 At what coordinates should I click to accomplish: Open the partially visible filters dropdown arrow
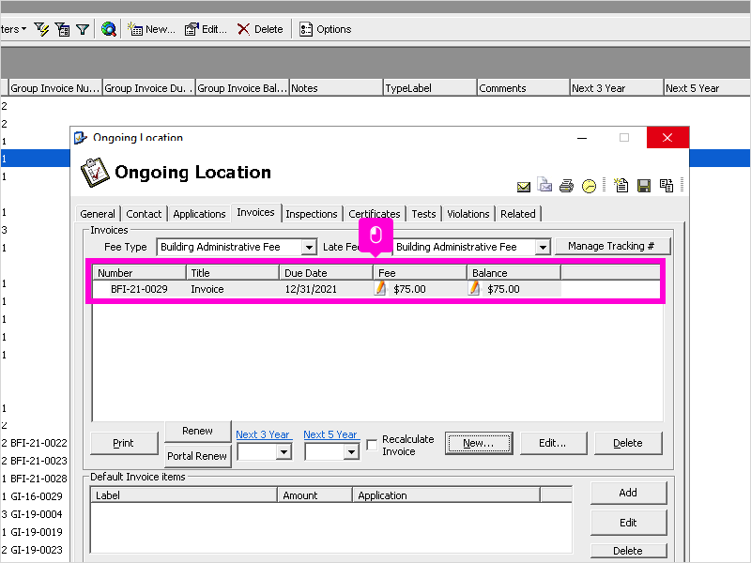coord(23,30)
